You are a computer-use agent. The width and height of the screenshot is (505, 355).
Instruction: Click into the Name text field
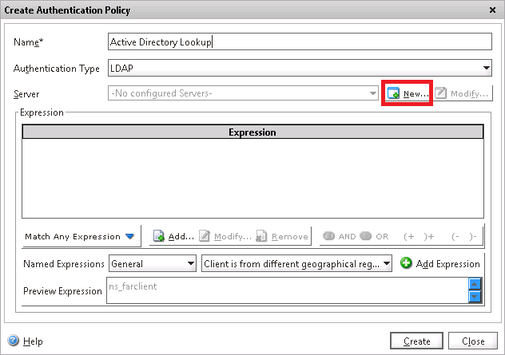coord(299,42)
